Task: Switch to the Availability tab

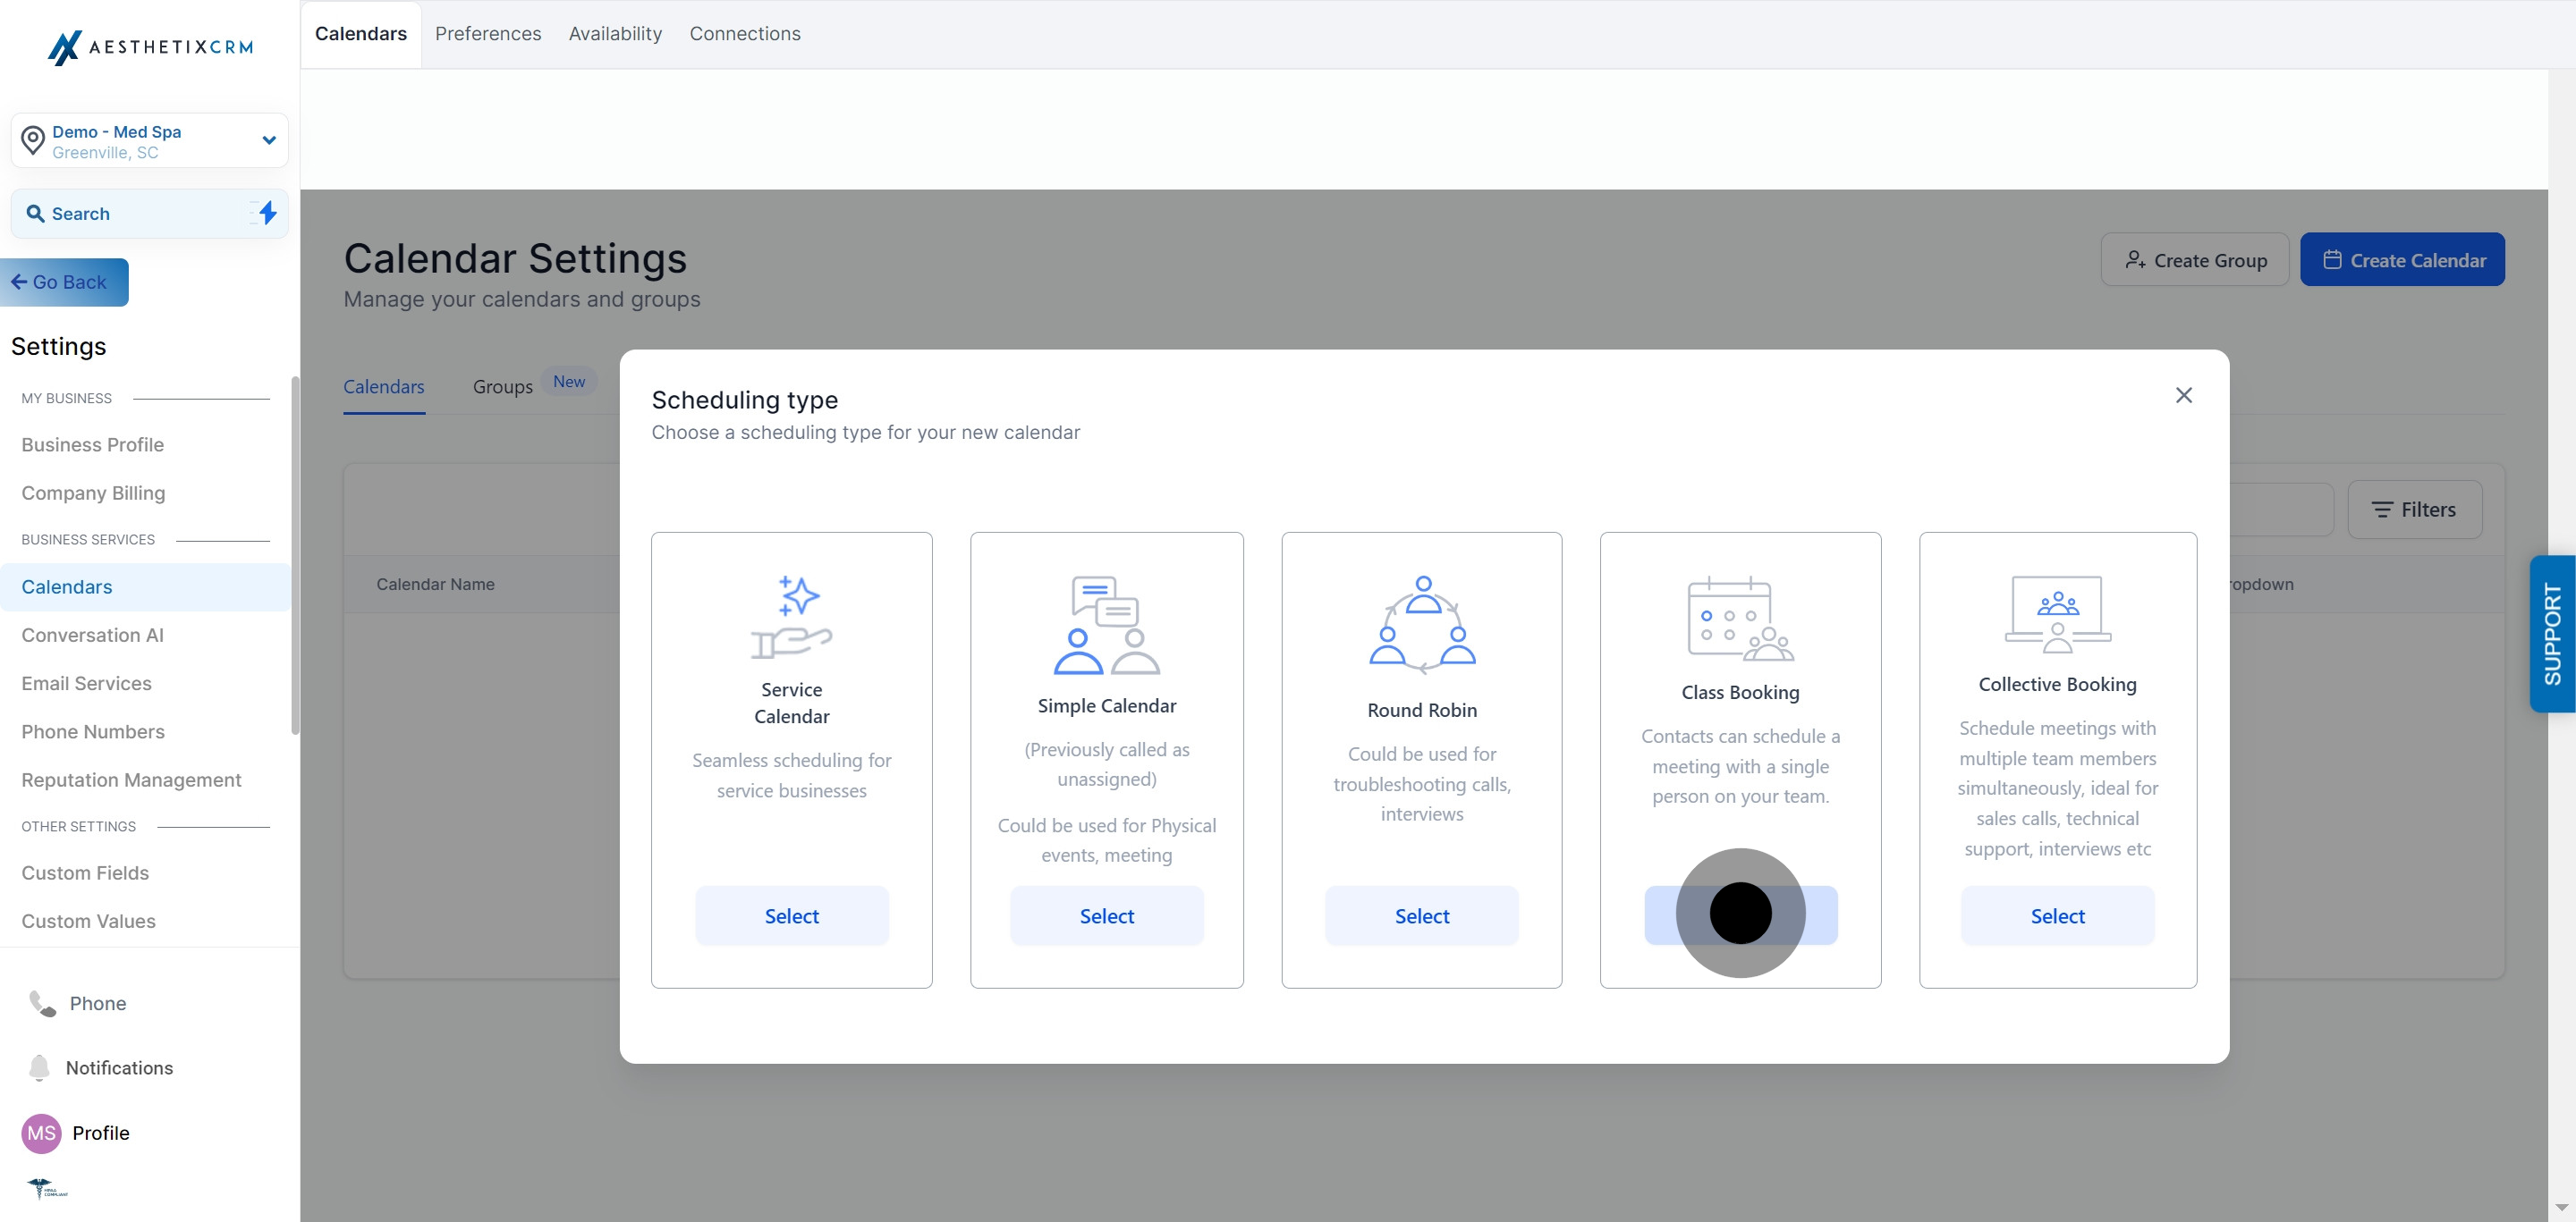Action: coord(615,34)
